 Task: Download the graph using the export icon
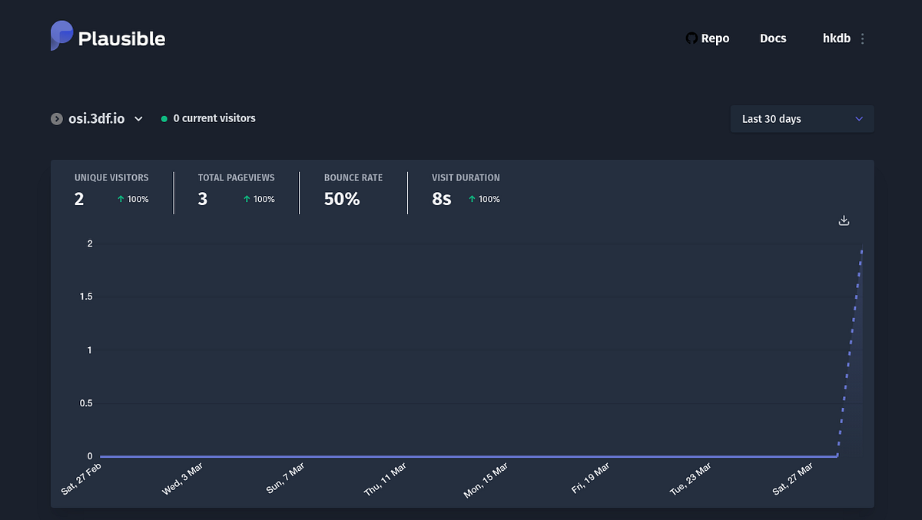click(843, 220)
